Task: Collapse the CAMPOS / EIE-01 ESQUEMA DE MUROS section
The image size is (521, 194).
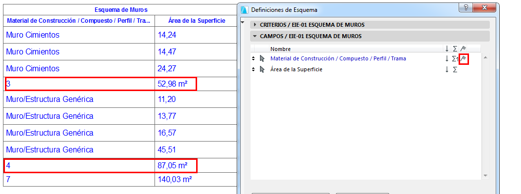Action: (x=255, y=36)
